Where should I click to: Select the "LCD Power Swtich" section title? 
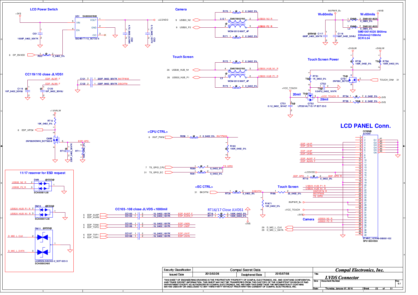click(x=44, y=9)
